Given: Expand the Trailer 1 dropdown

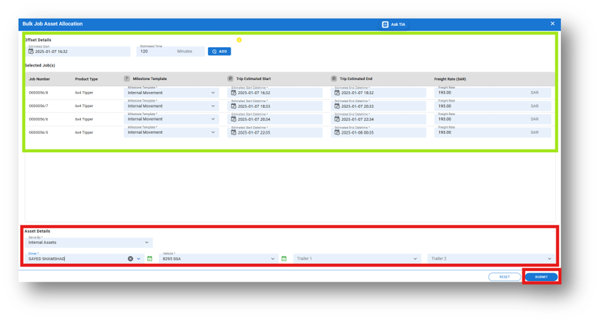Looking at the screenshot, I should 357,259.
